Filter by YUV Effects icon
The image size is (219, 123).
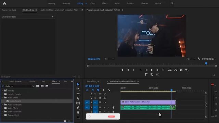[47, 86]
